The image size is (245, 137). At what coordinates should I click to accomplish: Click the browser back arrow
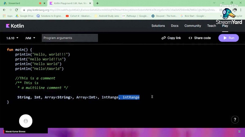tap(4, 10)
